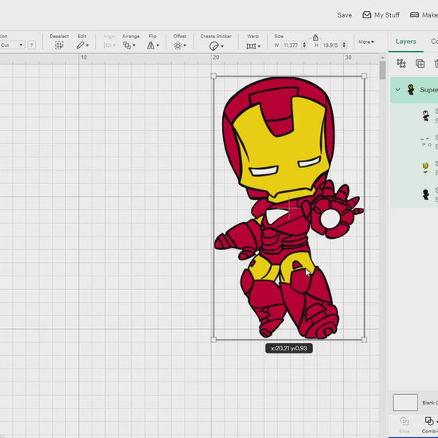Click the bottom-left selection handle

click(213, 340)
